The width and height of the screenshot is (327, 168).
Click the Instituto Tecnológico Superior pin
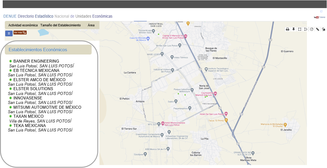point(206,69)
